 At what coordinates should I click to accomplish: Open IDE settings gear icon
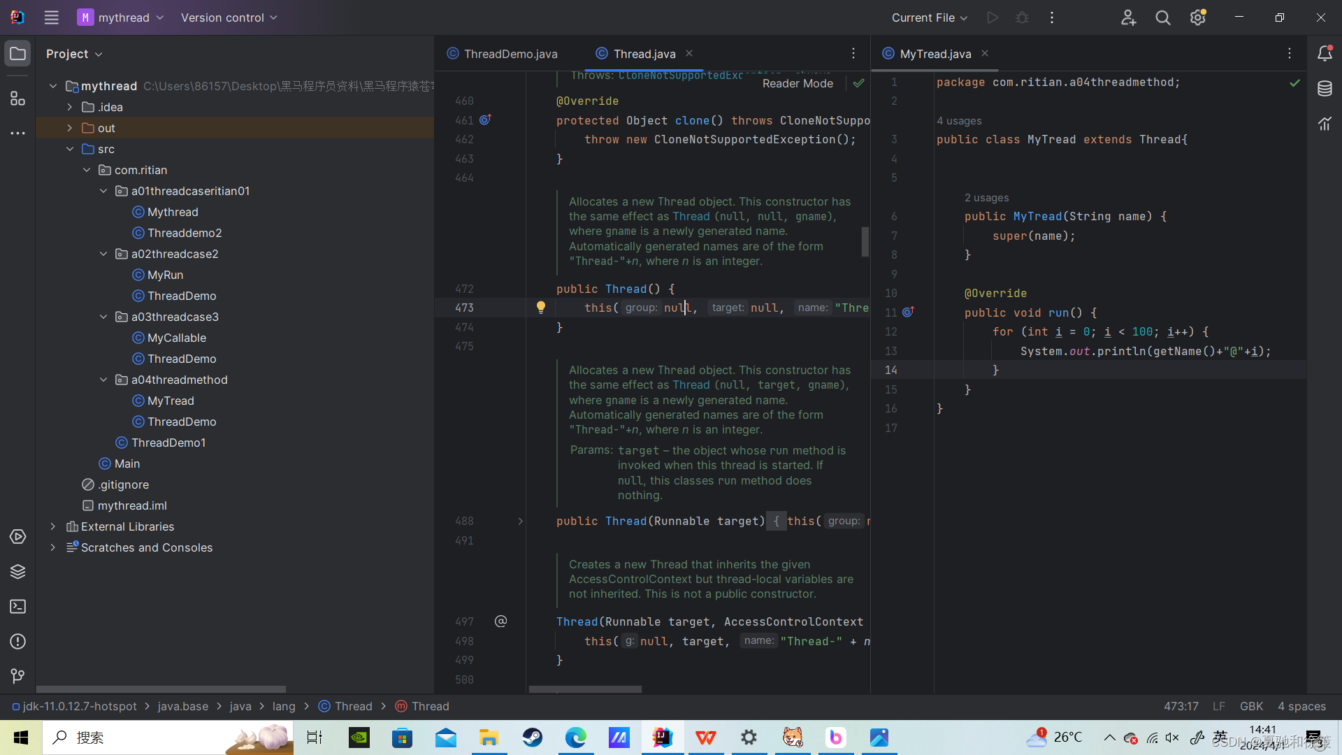pos(1197,17)
